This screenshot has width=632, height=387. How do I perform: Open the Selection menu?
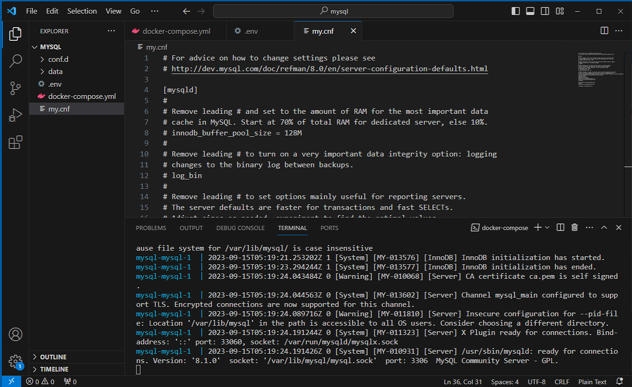point(82,11)
